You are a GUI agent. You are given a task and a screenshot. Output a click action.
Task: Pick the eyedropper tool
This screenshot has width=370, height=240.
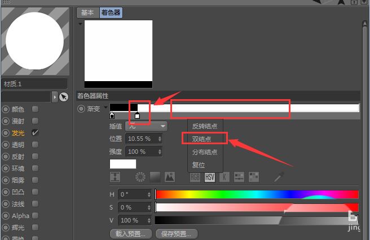(x=279, y=177)
